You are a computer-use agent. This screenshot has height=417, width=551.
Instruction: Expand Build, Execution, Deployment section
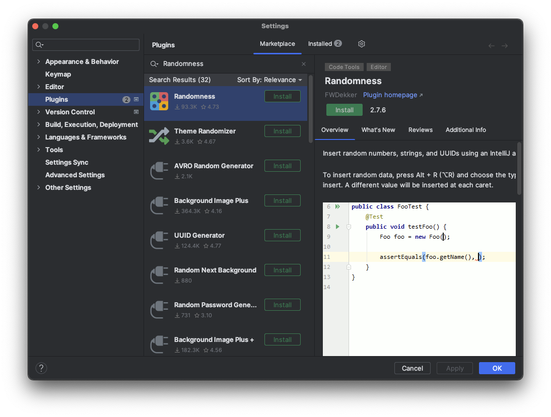pyautogui.click(x=39, y=124)
